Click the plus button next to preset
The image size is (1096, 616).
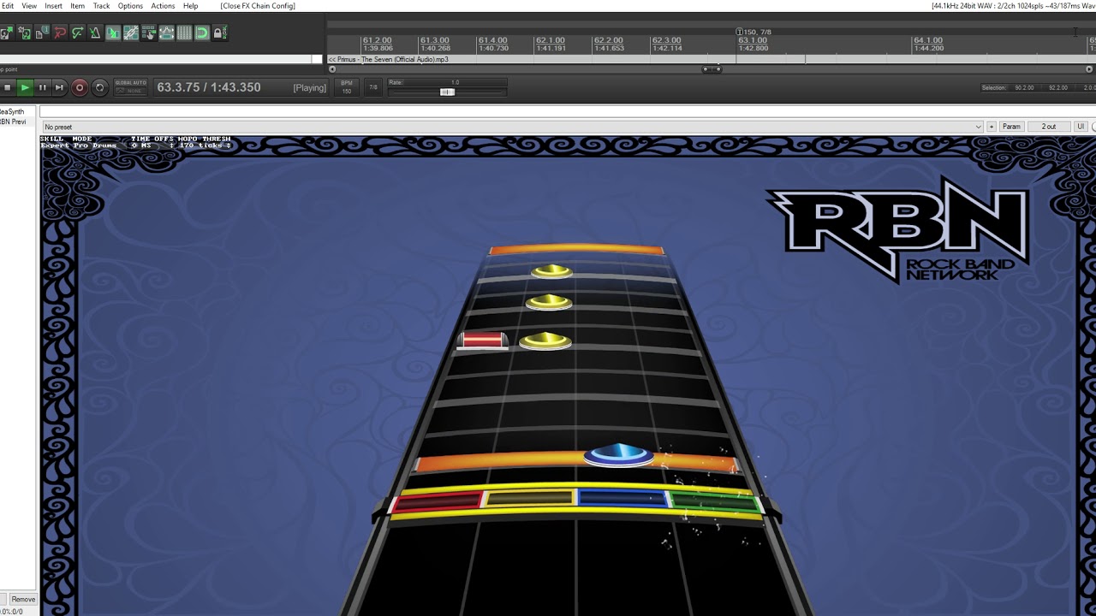coord(992,127)
